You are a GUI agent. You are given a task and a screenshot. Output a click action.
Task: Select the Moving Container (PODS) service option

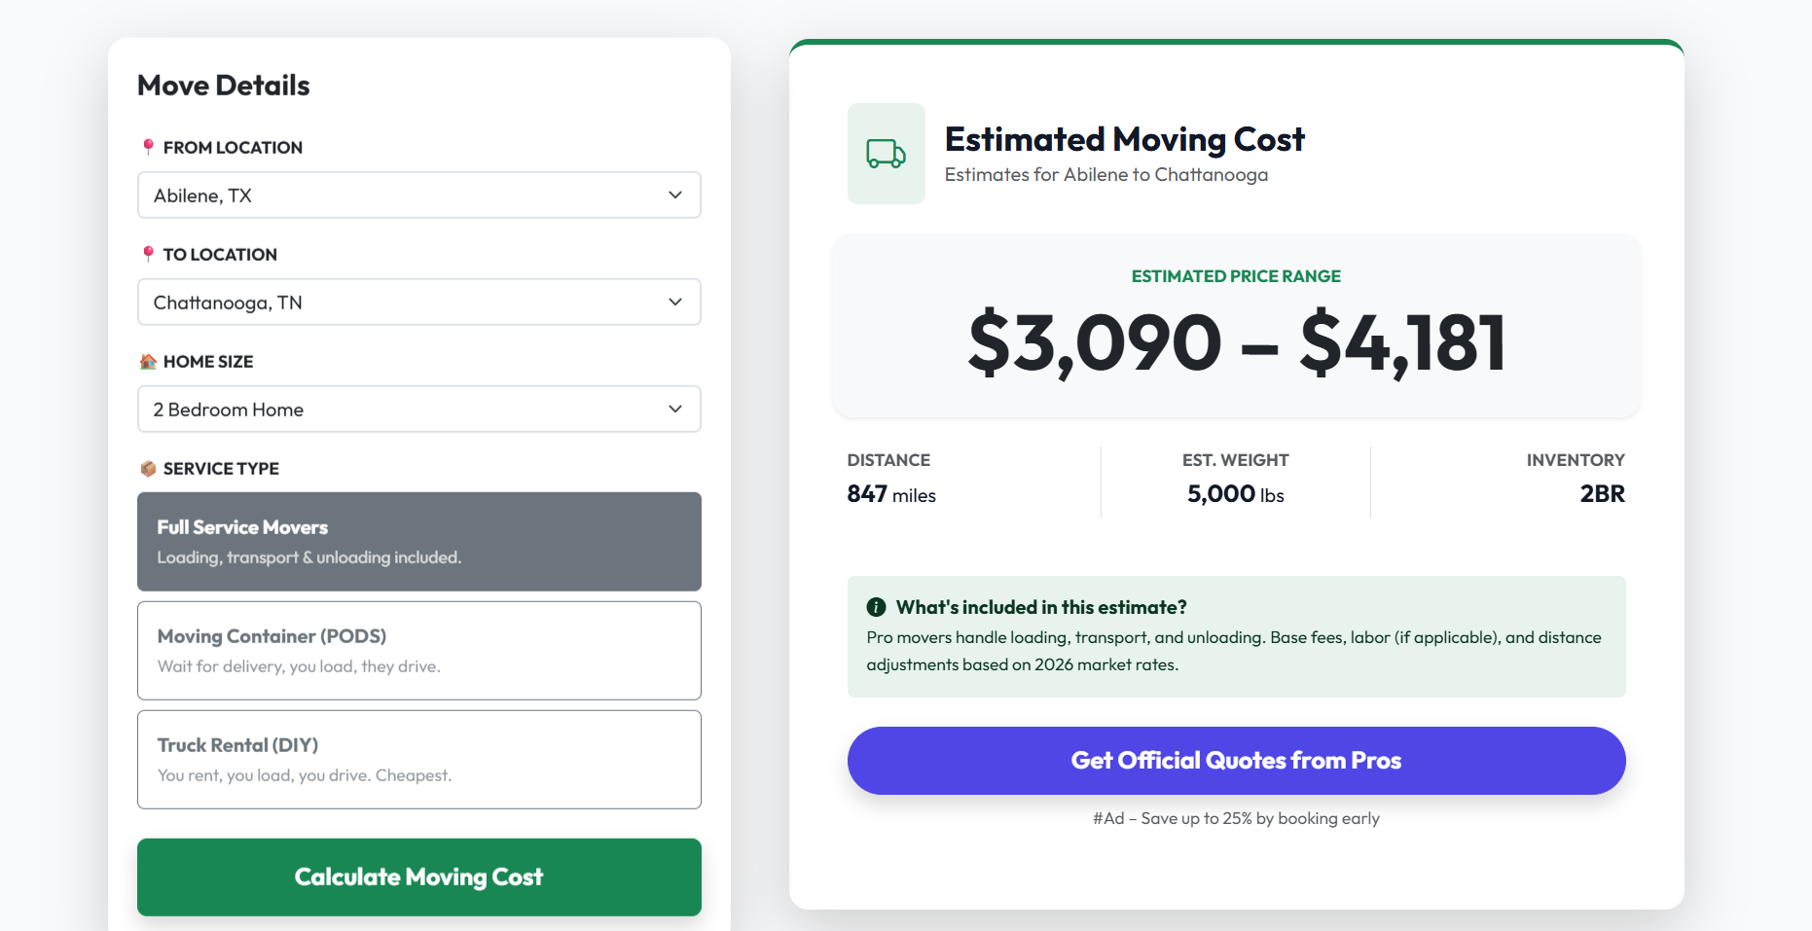click(418, 650)
